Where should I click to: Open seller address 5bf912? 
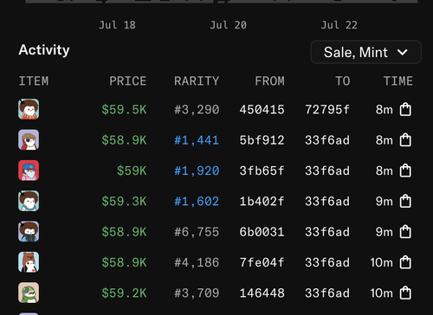pyautogui.click(x=262, y=140)
